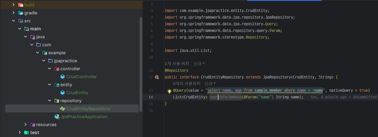Click the com package folder icon
Screen dimensions: 378x137
coord(38,45)
